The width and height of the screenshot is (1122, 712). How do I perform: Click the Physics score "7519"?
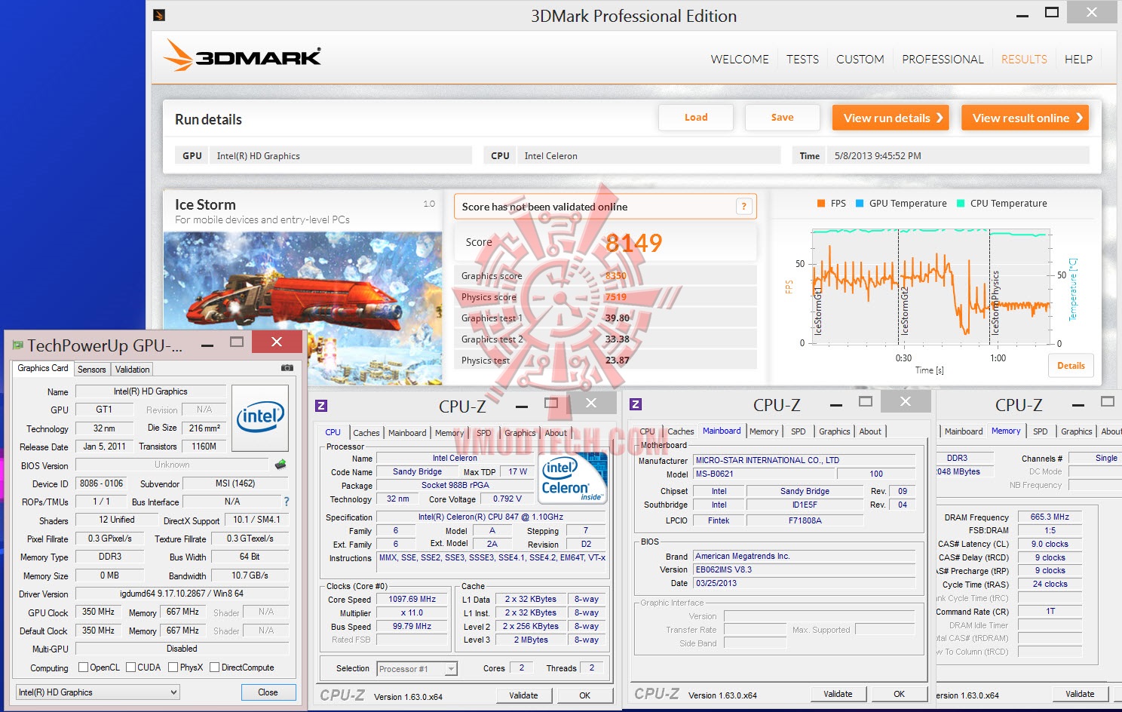616,297
